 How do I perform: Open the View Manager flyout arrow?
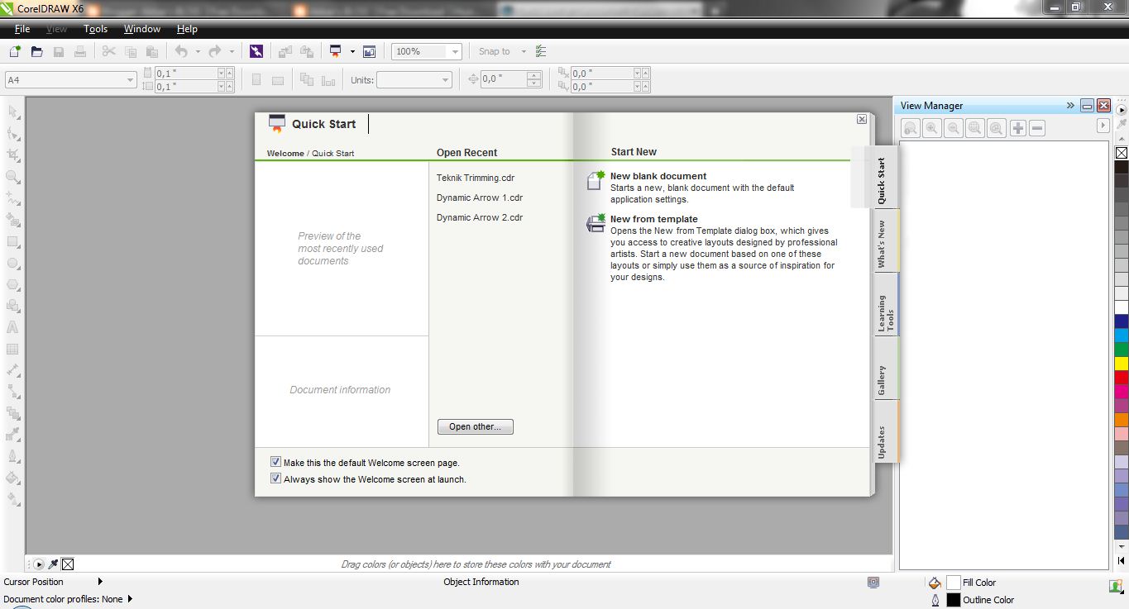[1103, 126]
